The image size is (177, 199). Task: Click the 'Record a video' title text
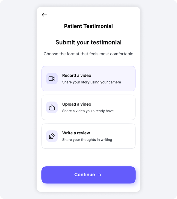[x=76, y=75]
